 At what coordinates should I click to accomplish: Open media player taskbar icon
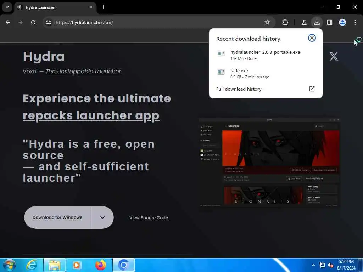coord(77,265)
